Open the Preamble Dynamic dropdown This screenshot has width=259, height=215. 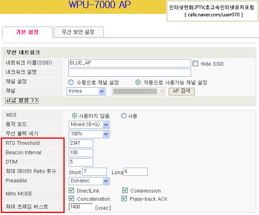point(89,181)
